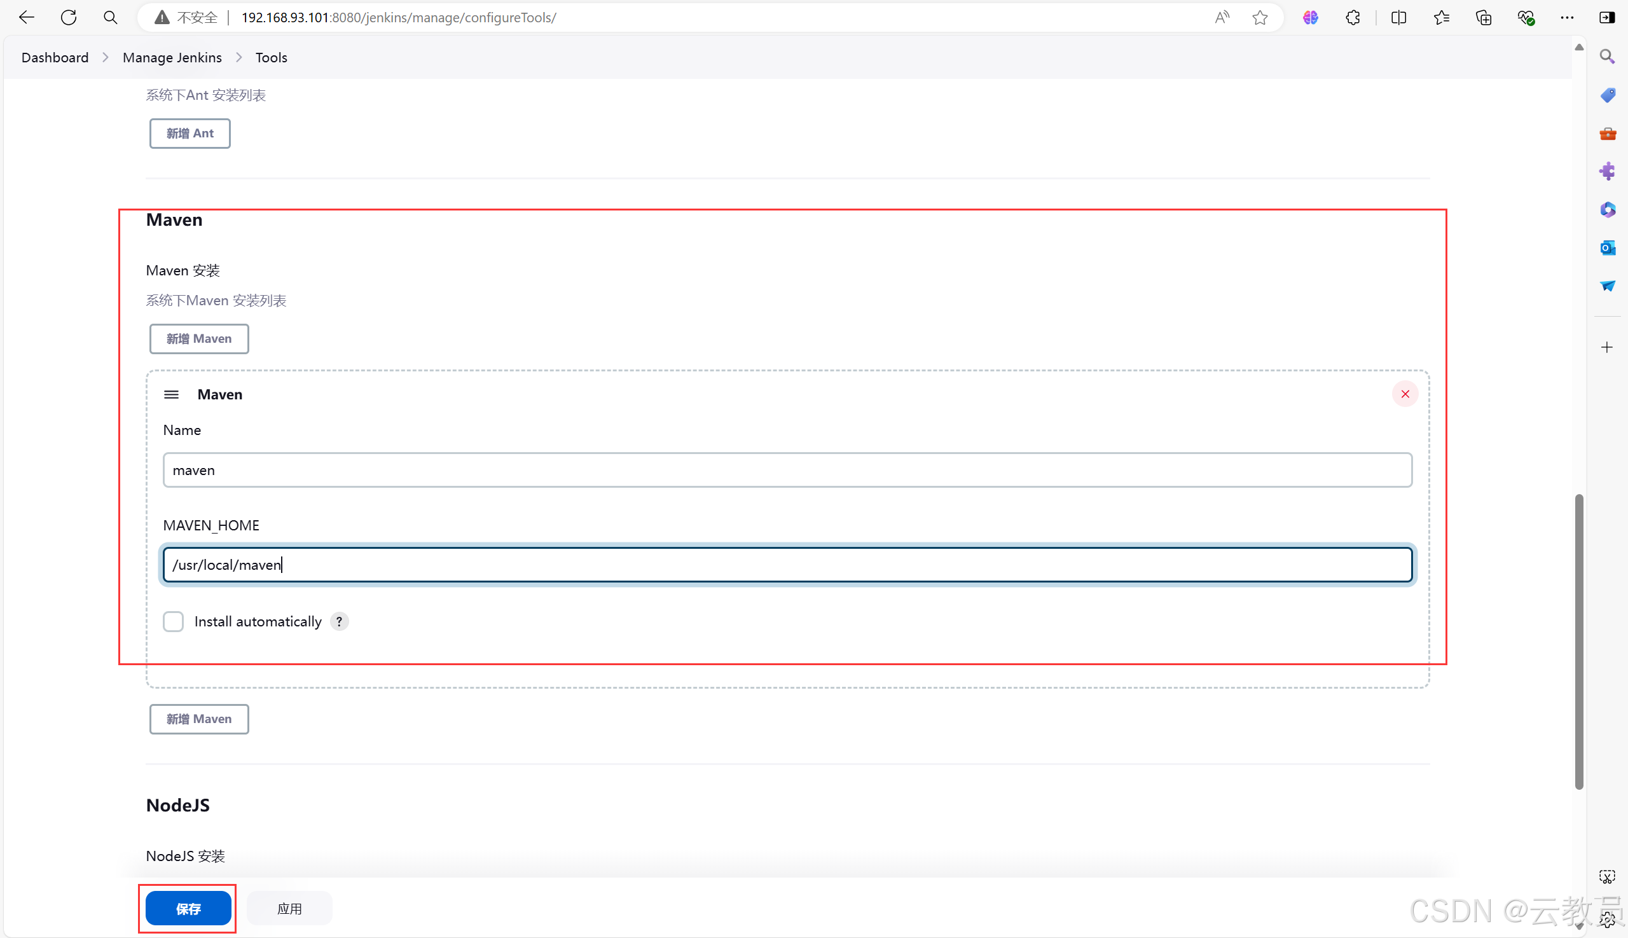Click the not-secure warning triangle icon
This screenshot has width=1628, height=938.
[162, 17]
